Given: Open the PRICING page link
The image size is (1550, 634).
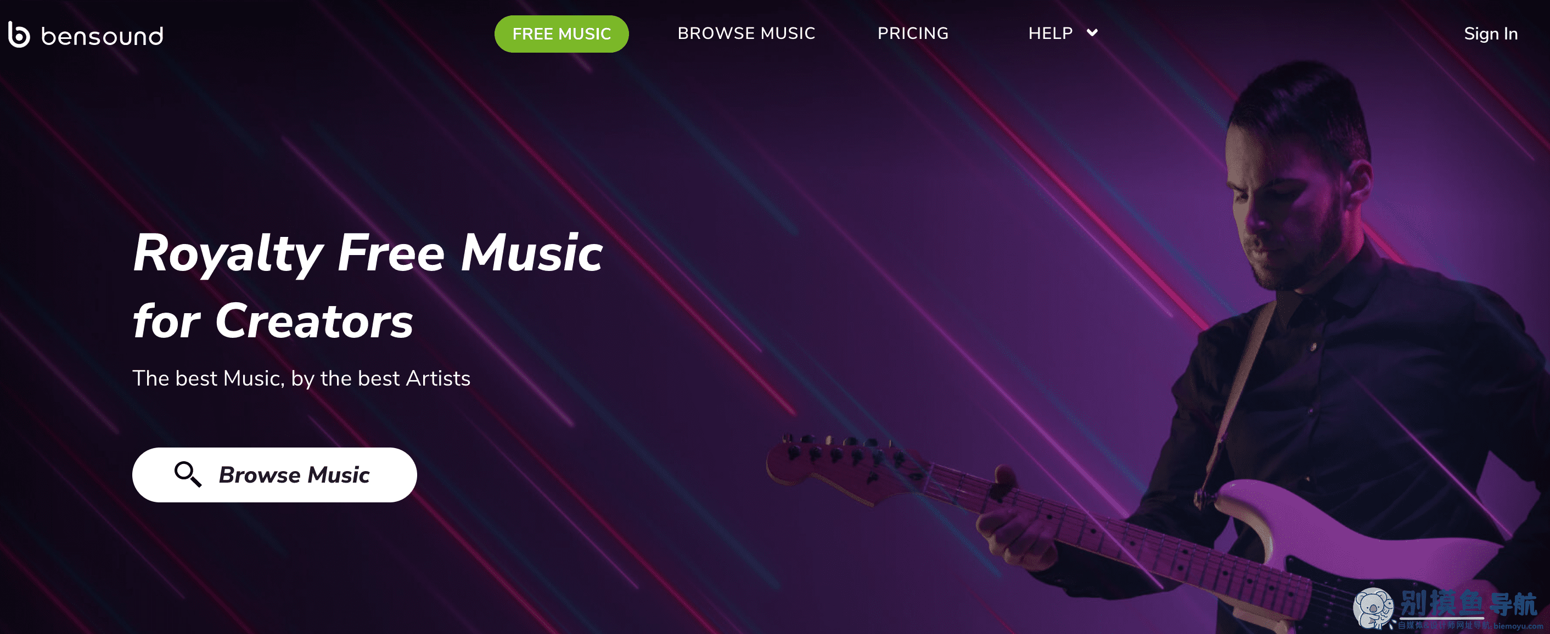Looking at the screenshot, I should [x=913, y=33].
